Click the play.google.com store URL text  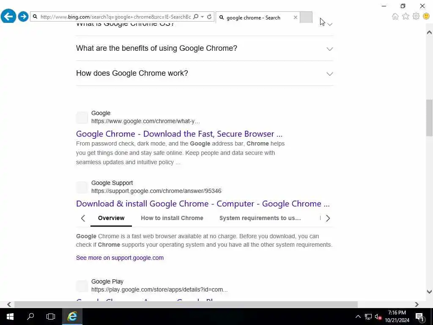159,289
